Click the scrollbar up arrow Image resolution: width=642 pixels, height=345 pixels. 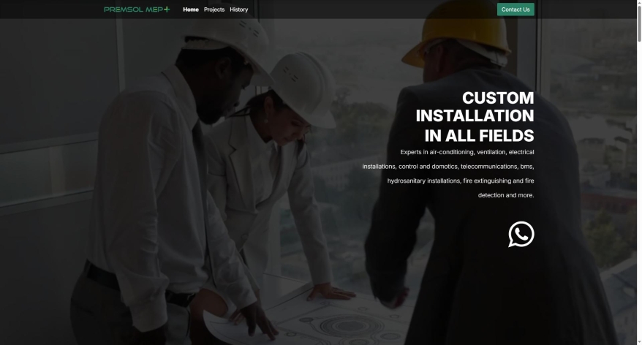[639, 2]
